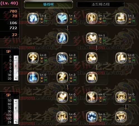Click the blue multi-slash Lv.3 skill icon
Screen dimensions: 139x126
(x=62, y=58)
